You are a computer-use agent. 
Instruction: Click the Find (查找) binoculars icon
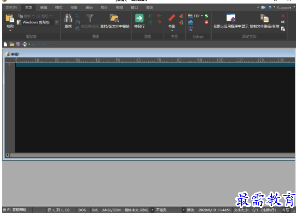tap(68, 18)
